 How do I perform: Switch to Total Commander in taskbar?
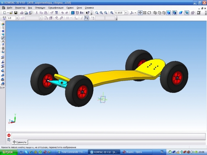(72, 151)
